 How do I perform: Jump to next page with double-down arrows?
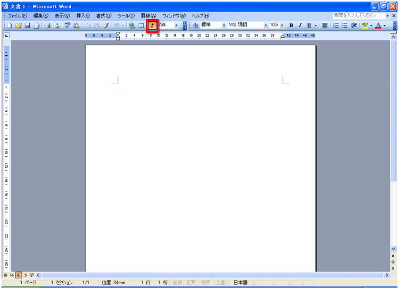393,268
